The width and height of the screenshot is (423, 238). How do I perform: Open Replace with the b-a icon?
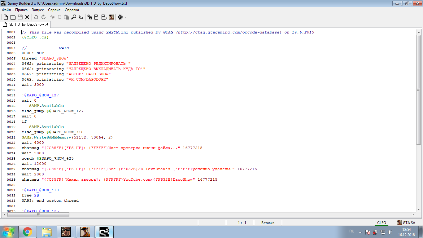[81, 17]
